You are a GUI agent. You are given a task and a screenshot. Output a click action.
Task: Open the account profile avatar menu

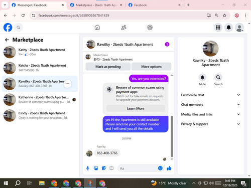(239, 28)
